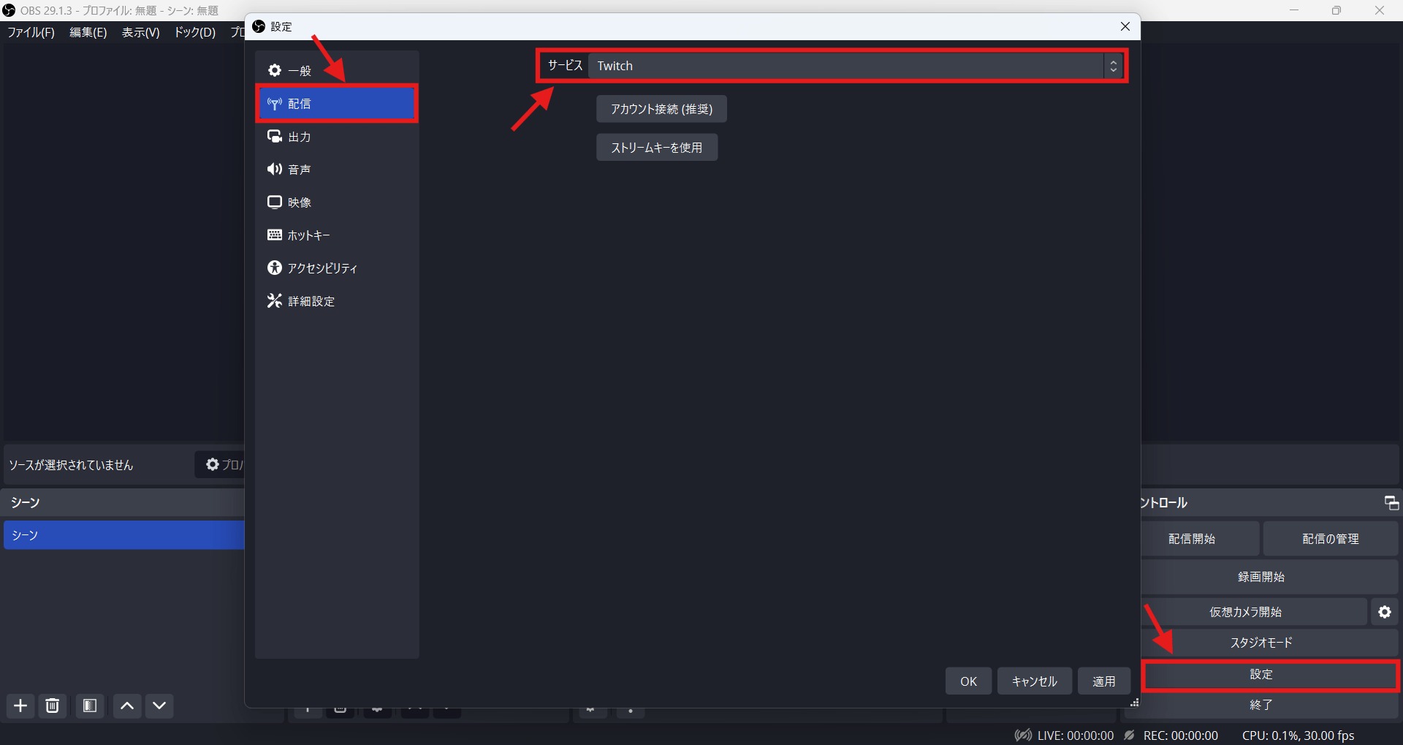1403x745 pixels.
Task: Open virtual camera settings gear icon
Action: point(1385,612)
